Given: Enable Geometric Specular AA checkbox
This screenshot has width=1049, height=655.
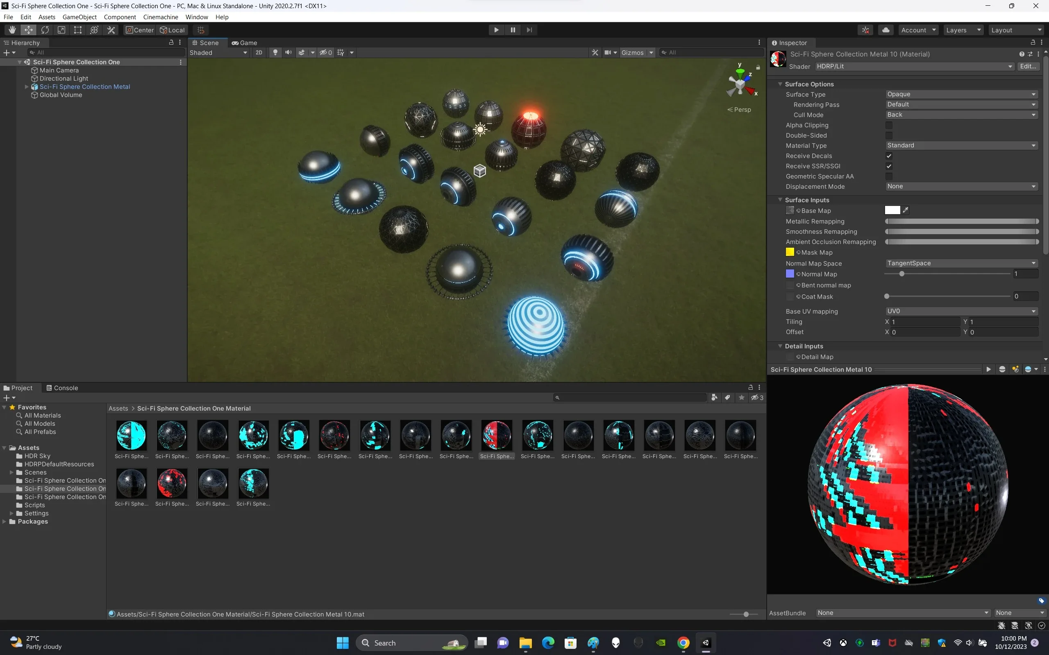Looking at the screenshot, I should (889, 176).
